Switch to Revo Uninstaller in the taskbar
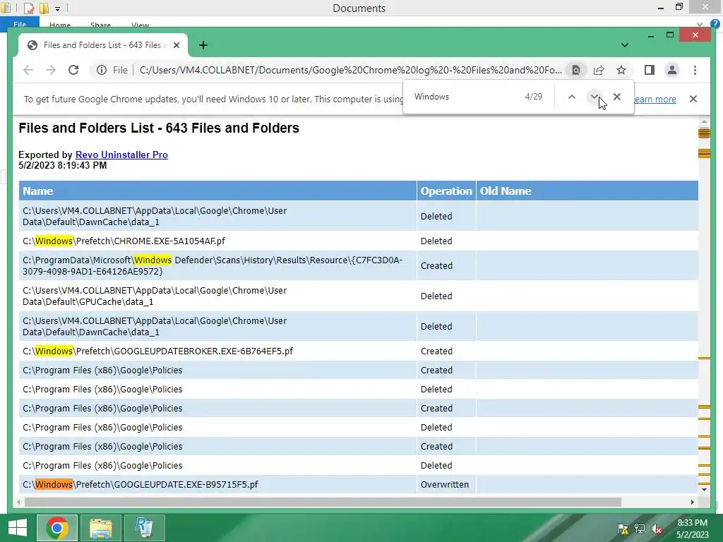Image resolution: width=723 pixels, height=542 pixels. point(144,528)
